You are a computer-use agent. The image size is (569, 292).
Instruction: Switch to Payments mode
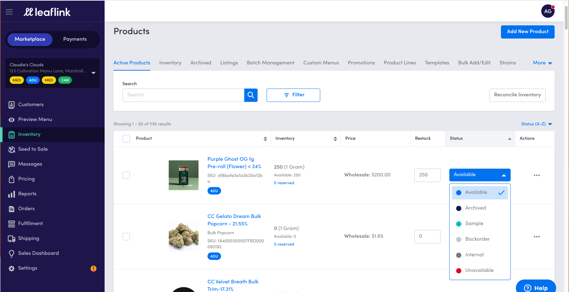[75, 39]
